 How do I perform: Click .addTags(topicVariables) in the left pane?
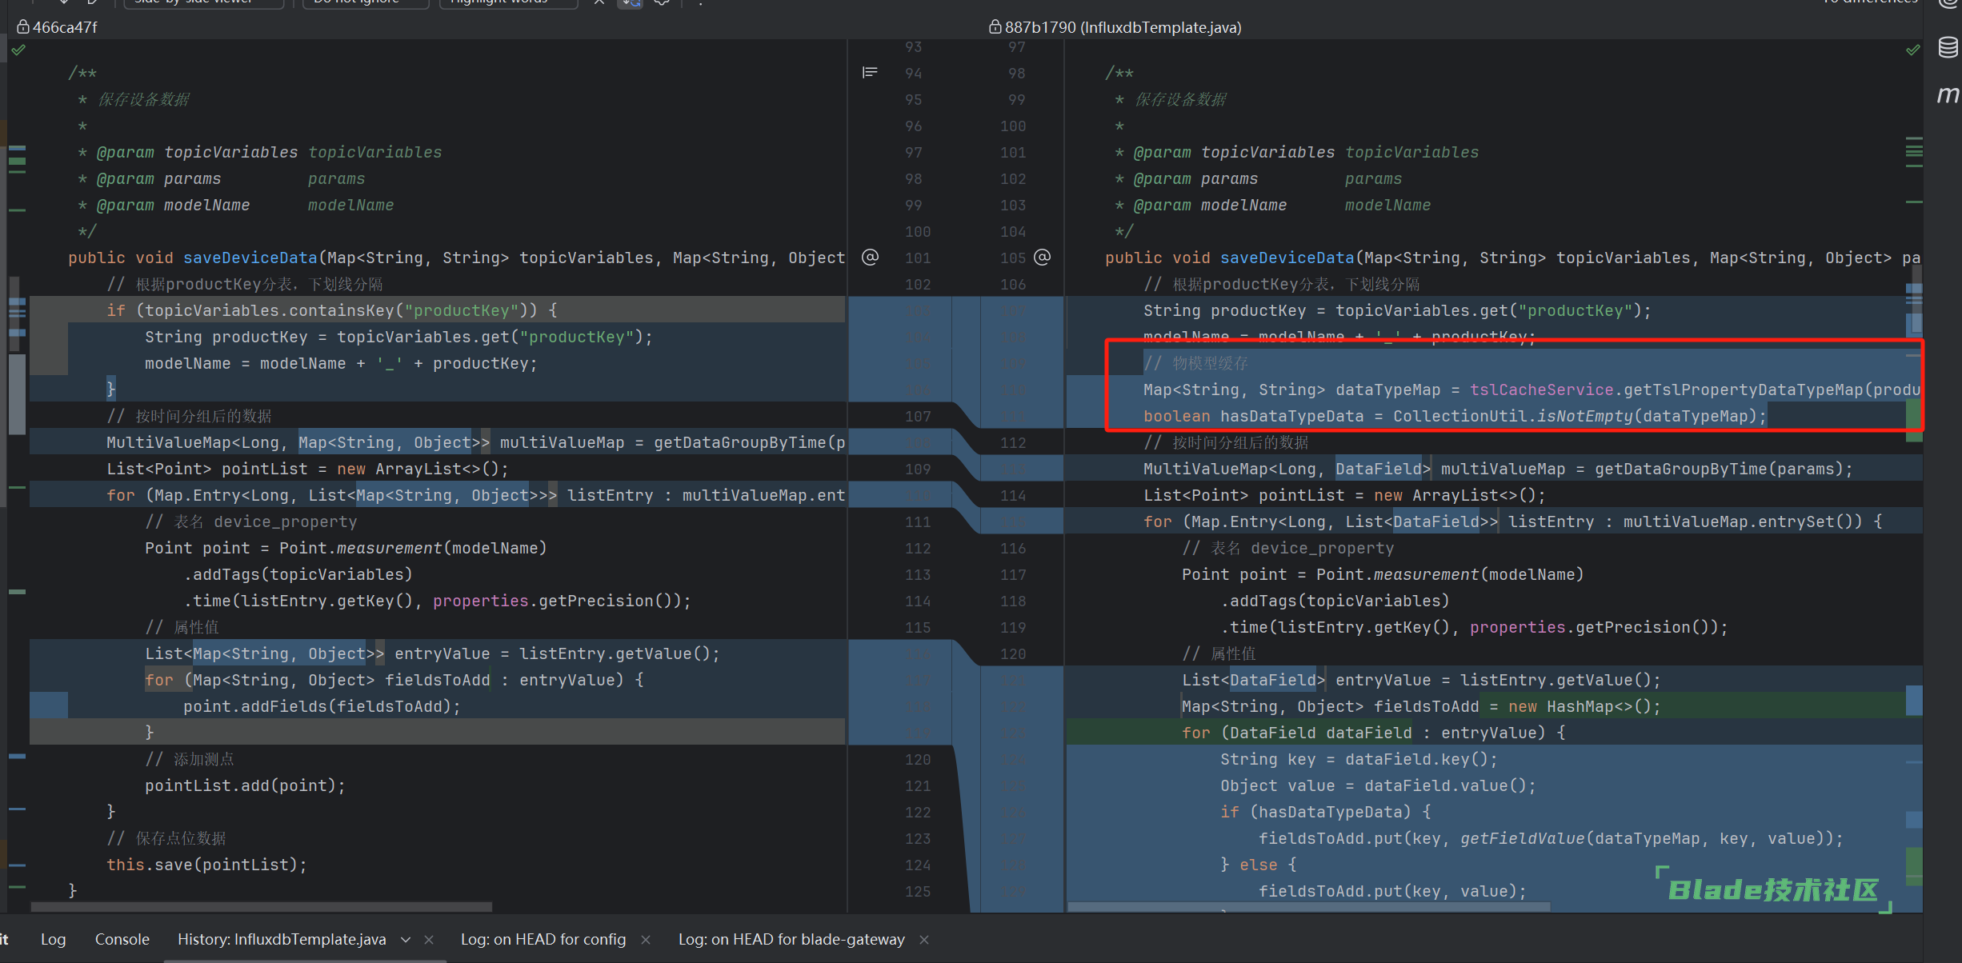298,574
